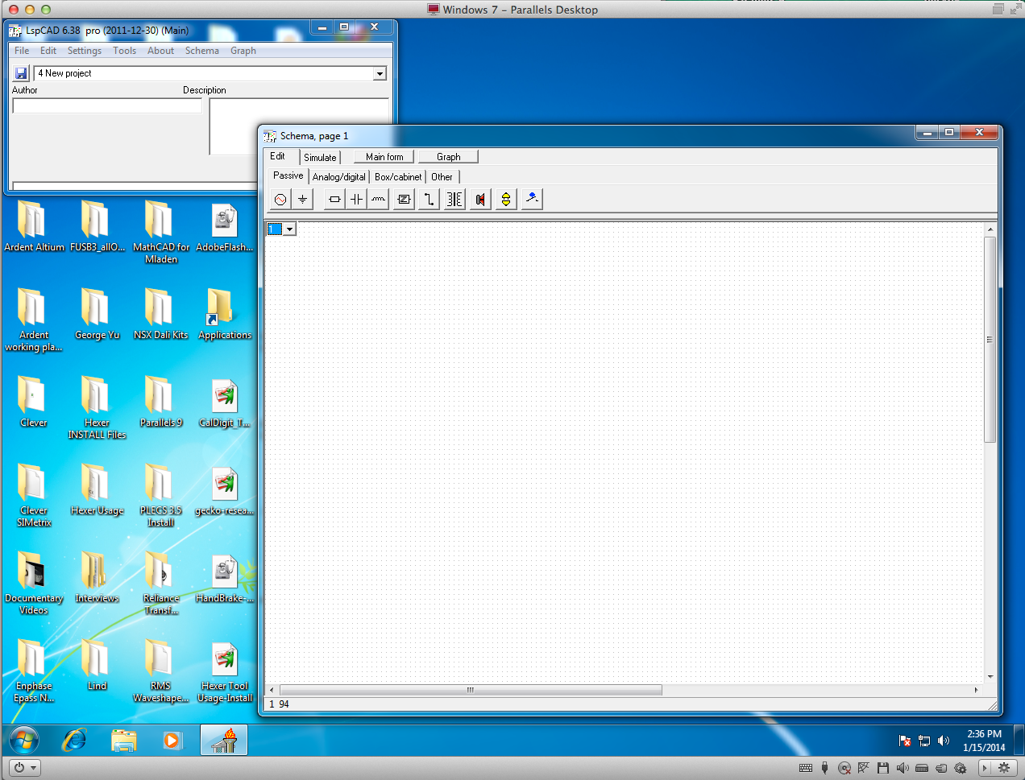The width and height of the screenshot is (1025, 780).
Task: Open the Graph menu in main window
Action: pos(243,51)
